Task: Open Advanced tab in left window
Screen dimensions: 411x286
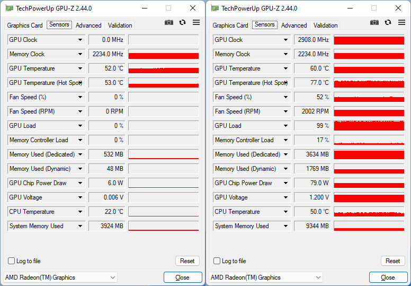Action: (88, 25)
